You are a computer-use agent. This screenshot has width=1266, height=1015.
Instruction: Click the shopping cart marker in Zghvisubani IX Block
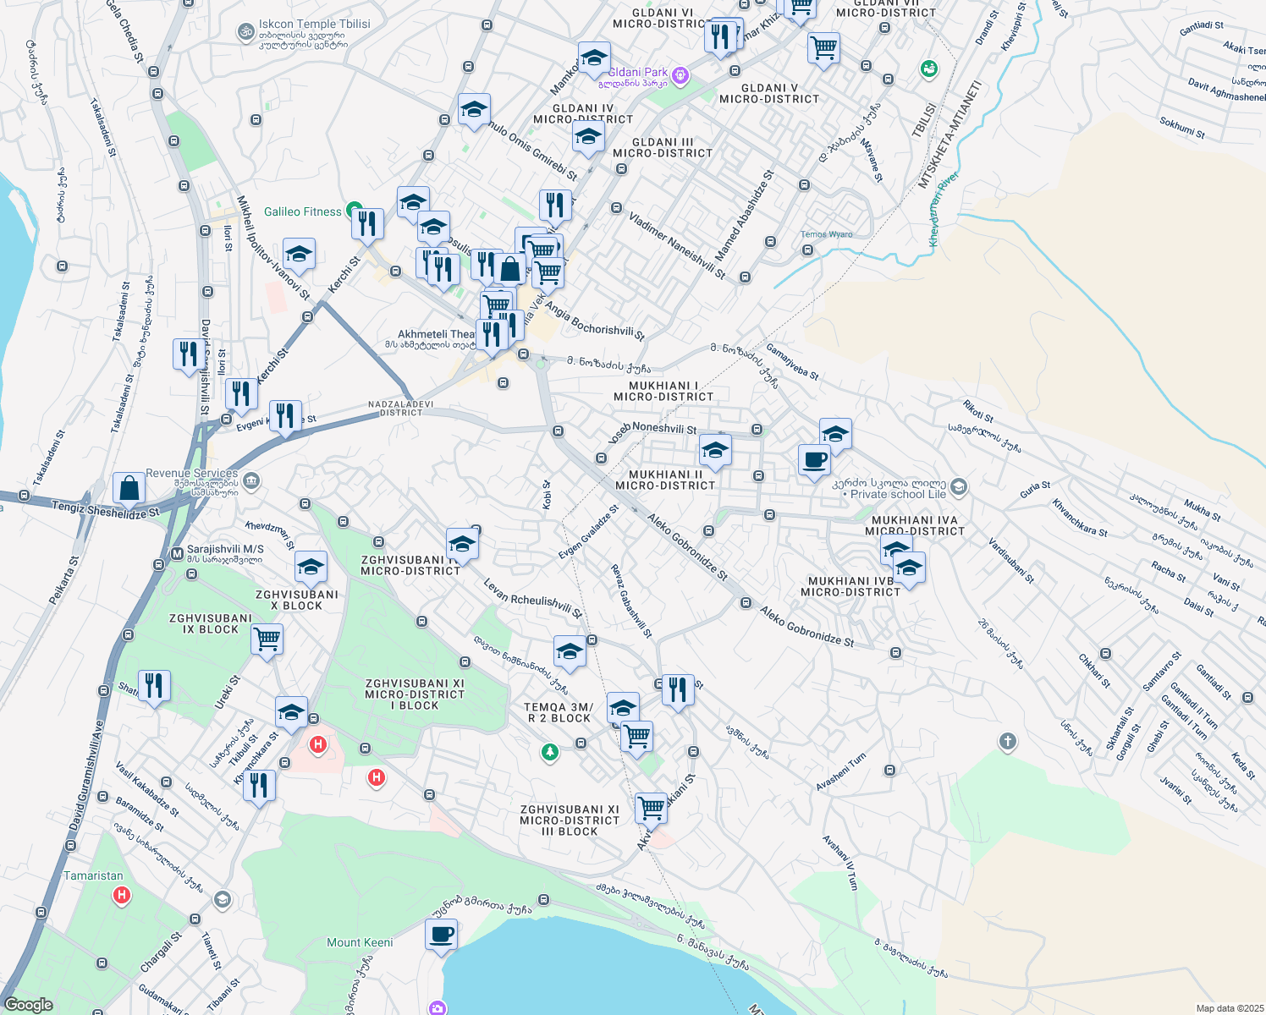tap(267, 639)
